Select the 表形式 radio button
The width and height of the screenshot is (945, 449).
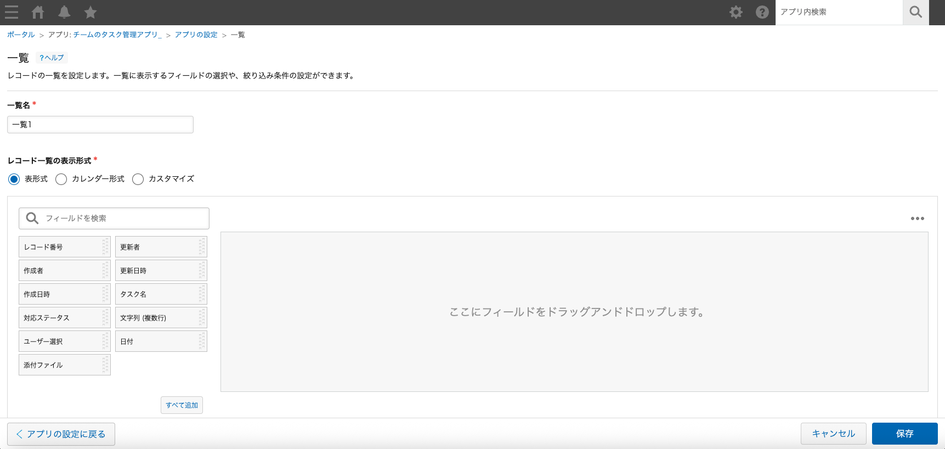coord(14,179)
